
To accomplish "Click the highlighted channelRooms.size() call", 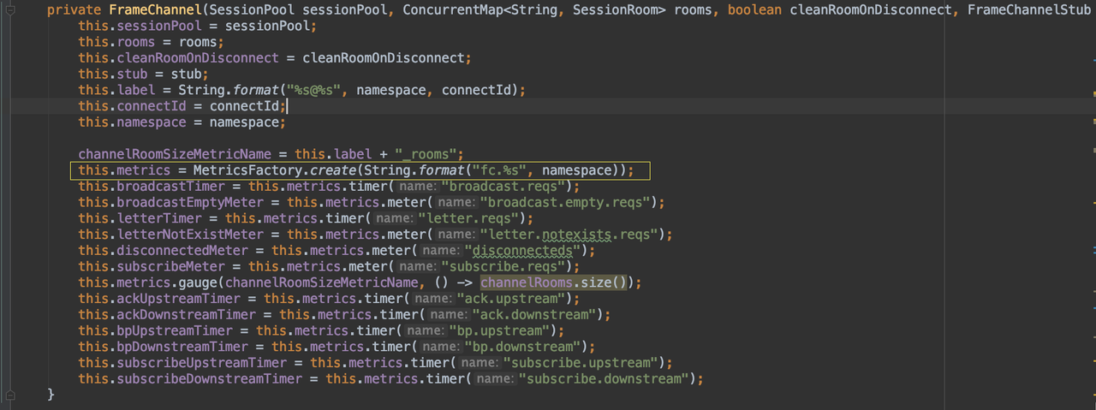I will (x=553, y=282).
